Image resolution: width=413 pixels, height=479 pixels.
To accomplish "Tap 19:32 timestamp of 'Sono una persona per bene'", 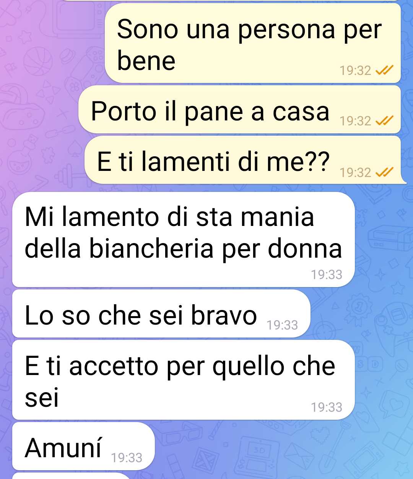I will click(x=355, y=71).
